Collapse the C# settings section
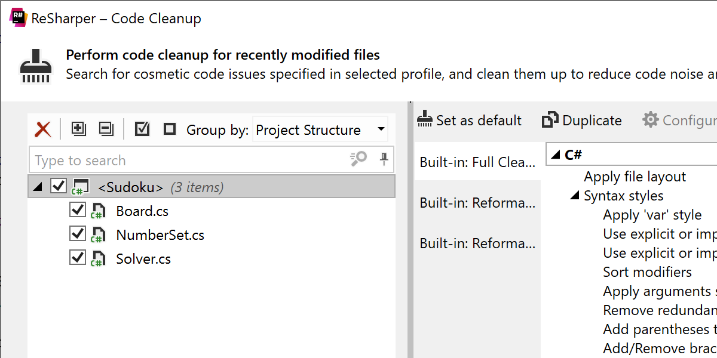The height and width of the screenshot is (358, 717). pyautogui.click(x=555, y=155)
